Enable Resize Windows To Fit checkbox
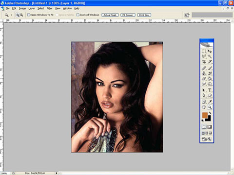The image size is (234, 175). point(29,15)
